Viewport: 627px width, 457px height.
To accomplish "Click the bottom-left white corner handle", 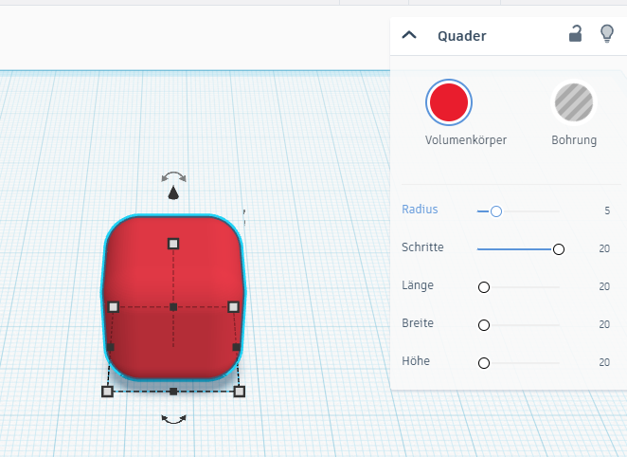I will pyautogui.click(x=107, y=392).
